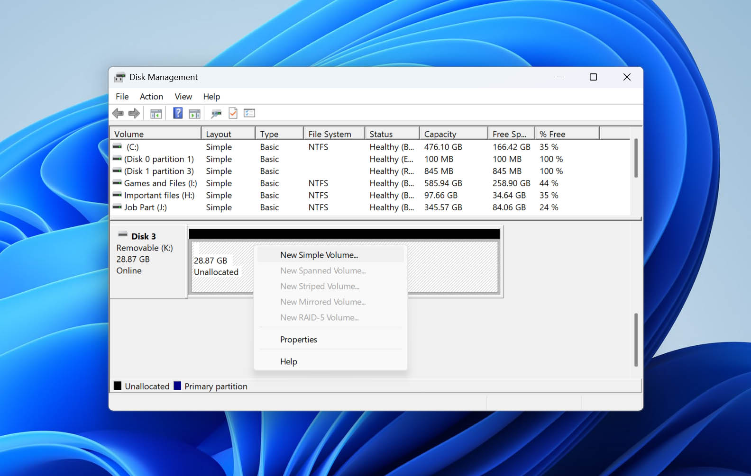Sort by the File System column header

point(334,134)
